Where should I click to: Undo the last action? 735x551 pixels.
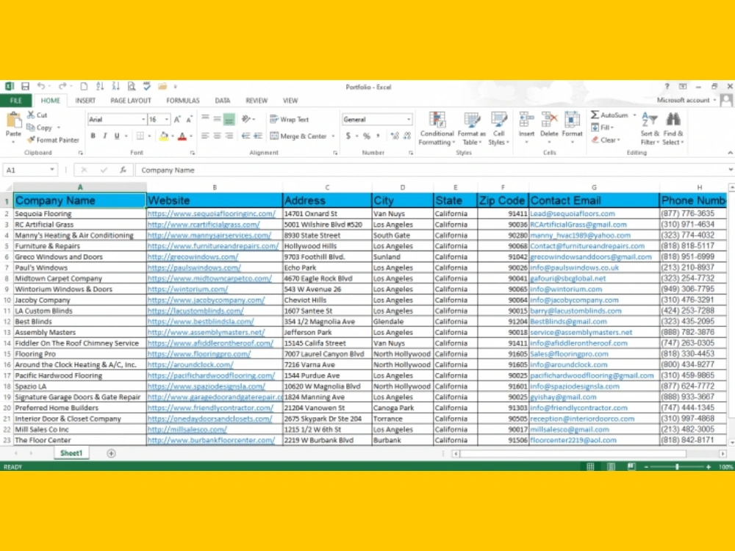[41, 87]
